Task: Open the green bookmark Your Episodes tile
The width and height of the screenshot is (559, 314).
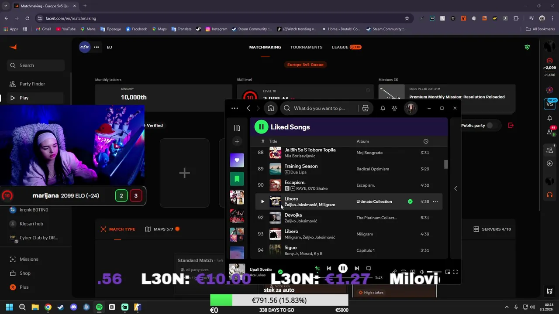Action: 237,179
